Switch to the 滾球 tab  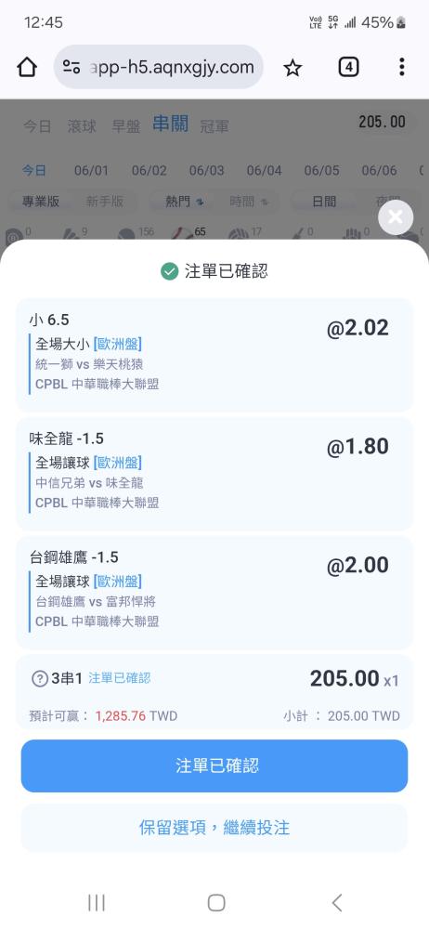(x=82, y=125)
